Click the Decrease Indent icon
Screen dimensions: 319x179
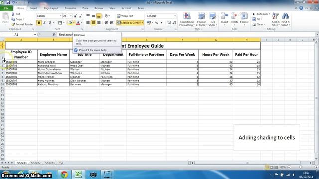tap(106, 23)
